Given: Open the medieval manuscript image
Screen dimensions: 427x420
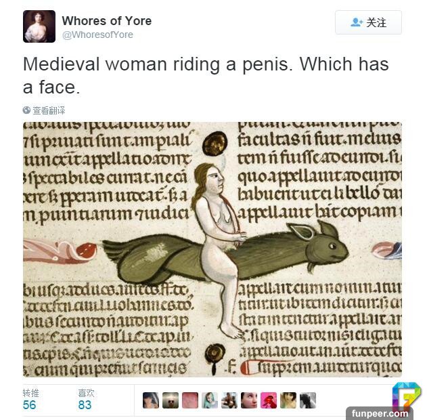Looking at the screenshot, I should 212,249.
